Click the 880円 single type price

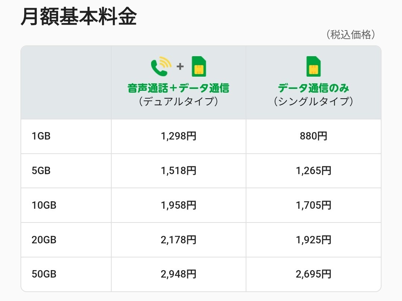tap(313, 136)
